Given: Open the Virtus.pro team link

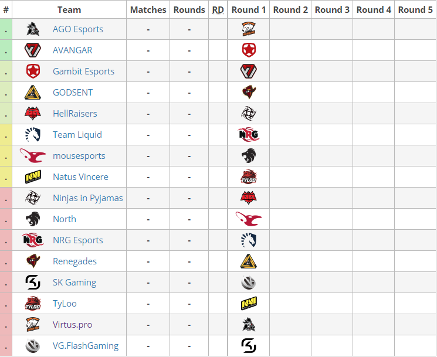Looking at the screenshot, I should coord(73,325).
